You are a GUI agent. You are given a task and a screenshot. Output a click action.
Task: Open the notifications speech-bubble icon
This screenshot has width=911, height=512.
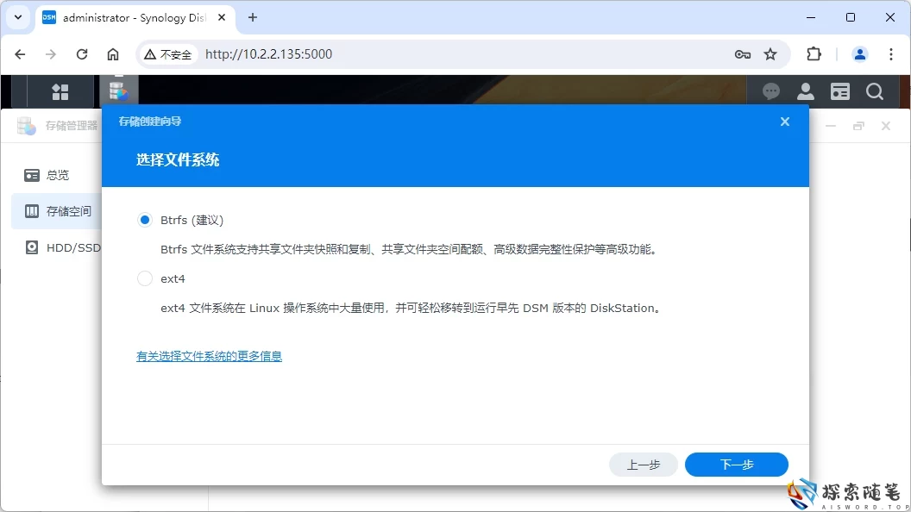coord(770,91)
